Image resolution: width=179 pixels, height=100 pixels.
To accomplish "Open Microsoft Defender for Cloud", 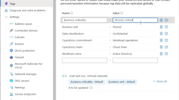I will (29, 66).
